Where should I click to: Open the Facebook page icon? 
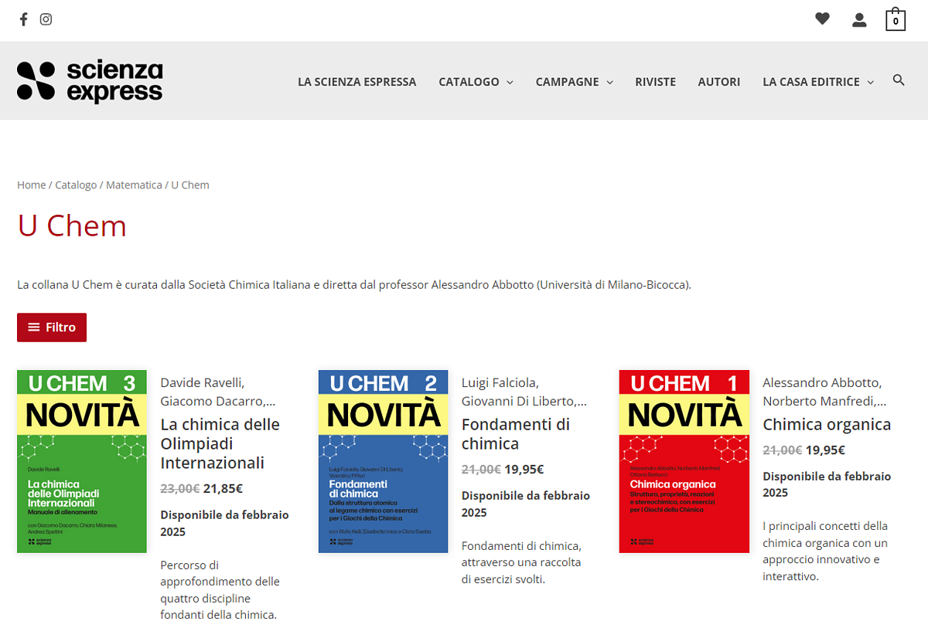(23, 19)
